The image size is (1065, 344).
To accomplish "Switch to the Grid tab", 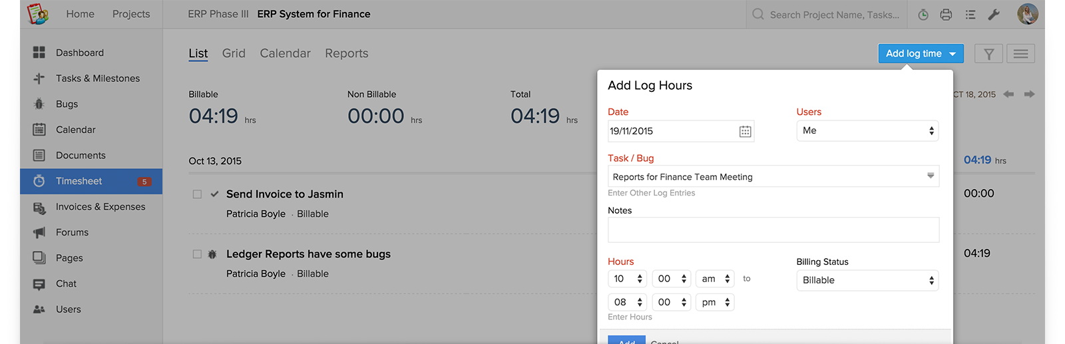I will tap(234, 53).
